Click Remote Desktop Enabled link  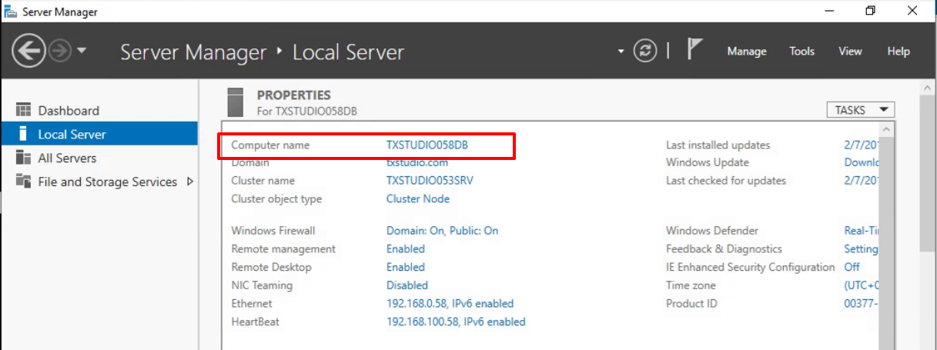pyautogui.click(x=406, y=267)
